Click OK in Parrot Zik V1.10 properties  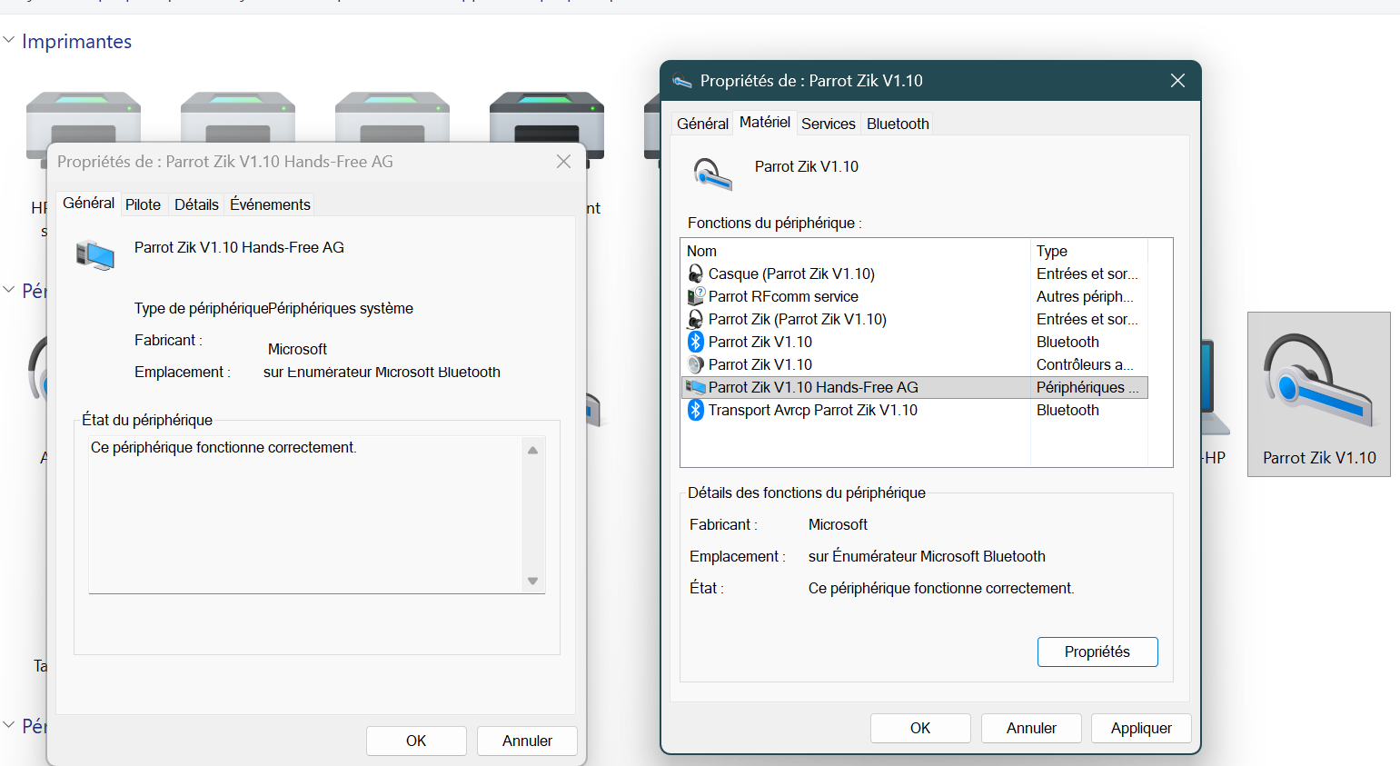pyautogui.click(x=920, y=728)
